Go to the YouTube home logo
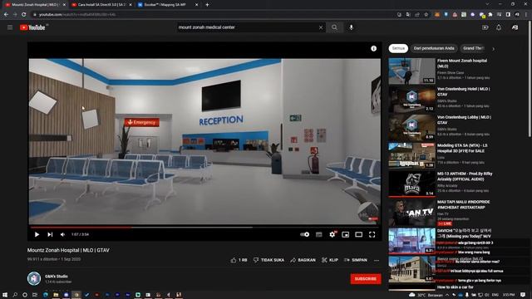Image resolution: width=532 pixels, height=299 pixels. coord(32,27)
